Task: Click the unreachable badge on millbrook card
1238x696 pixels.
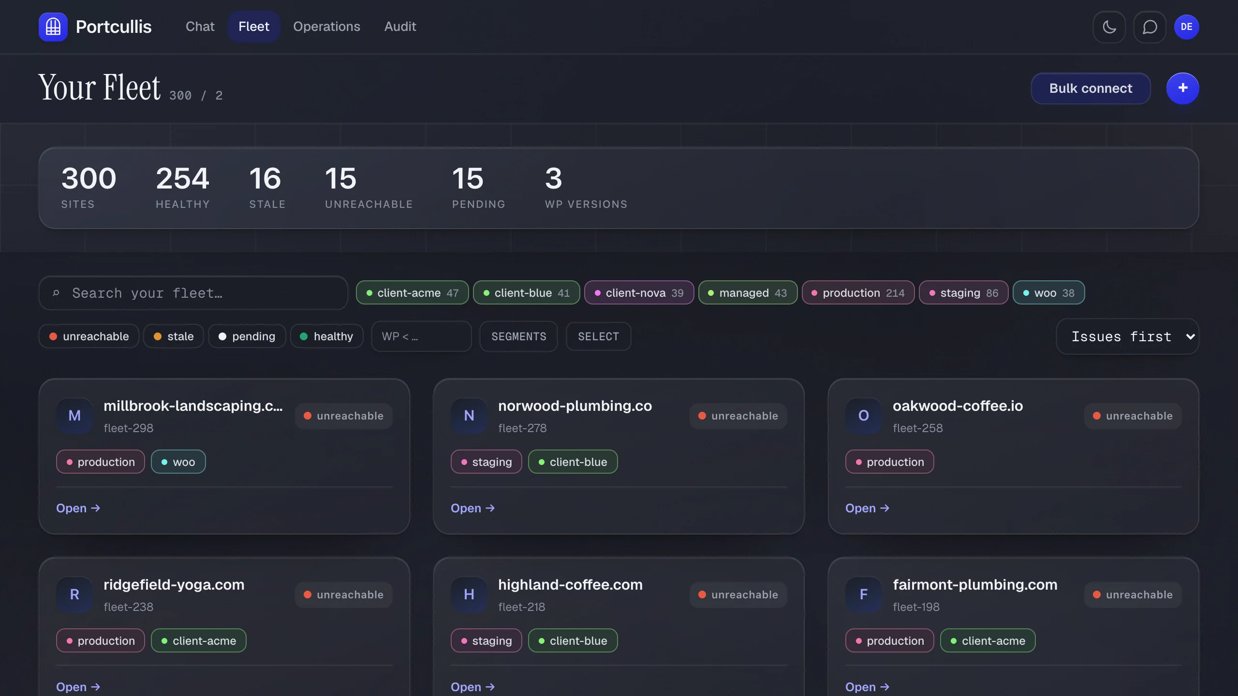Action: pos(344,416)
